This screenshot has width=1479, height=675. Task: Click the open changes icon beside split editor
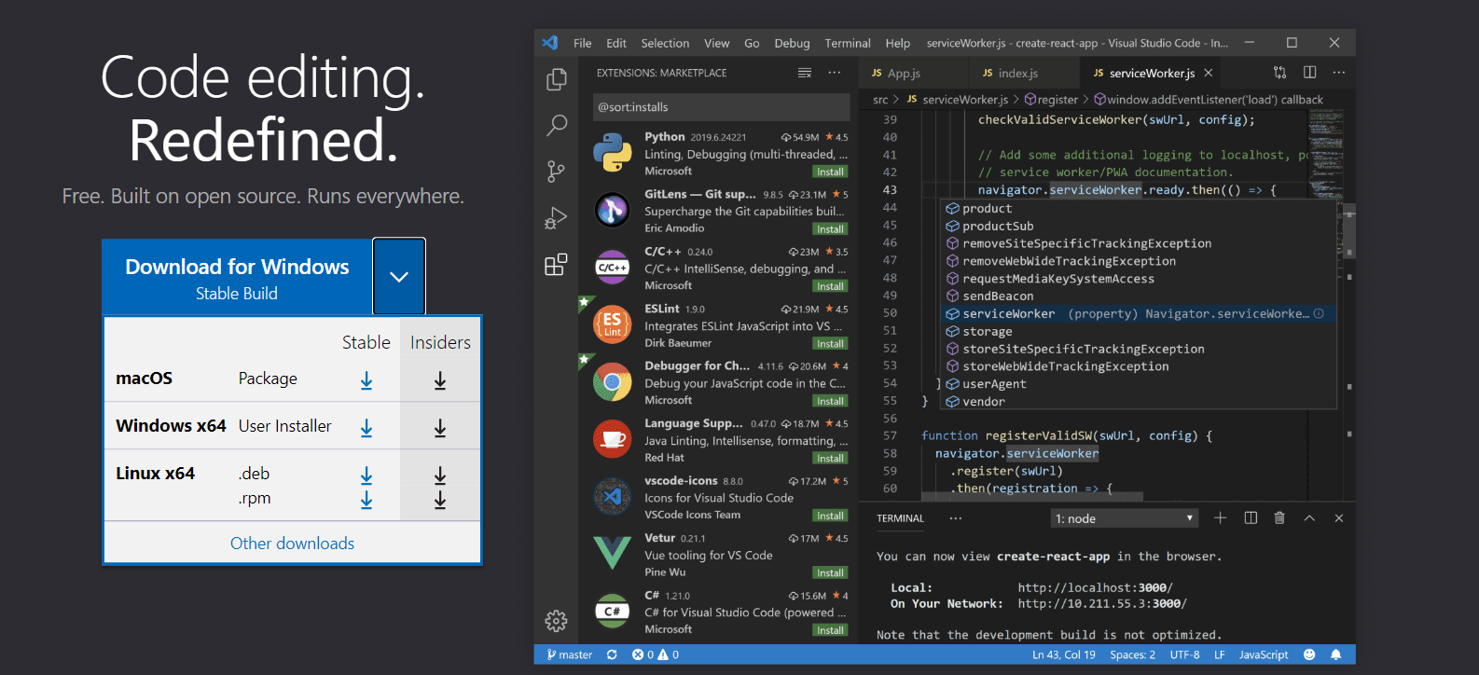[x=1280, y=73]
